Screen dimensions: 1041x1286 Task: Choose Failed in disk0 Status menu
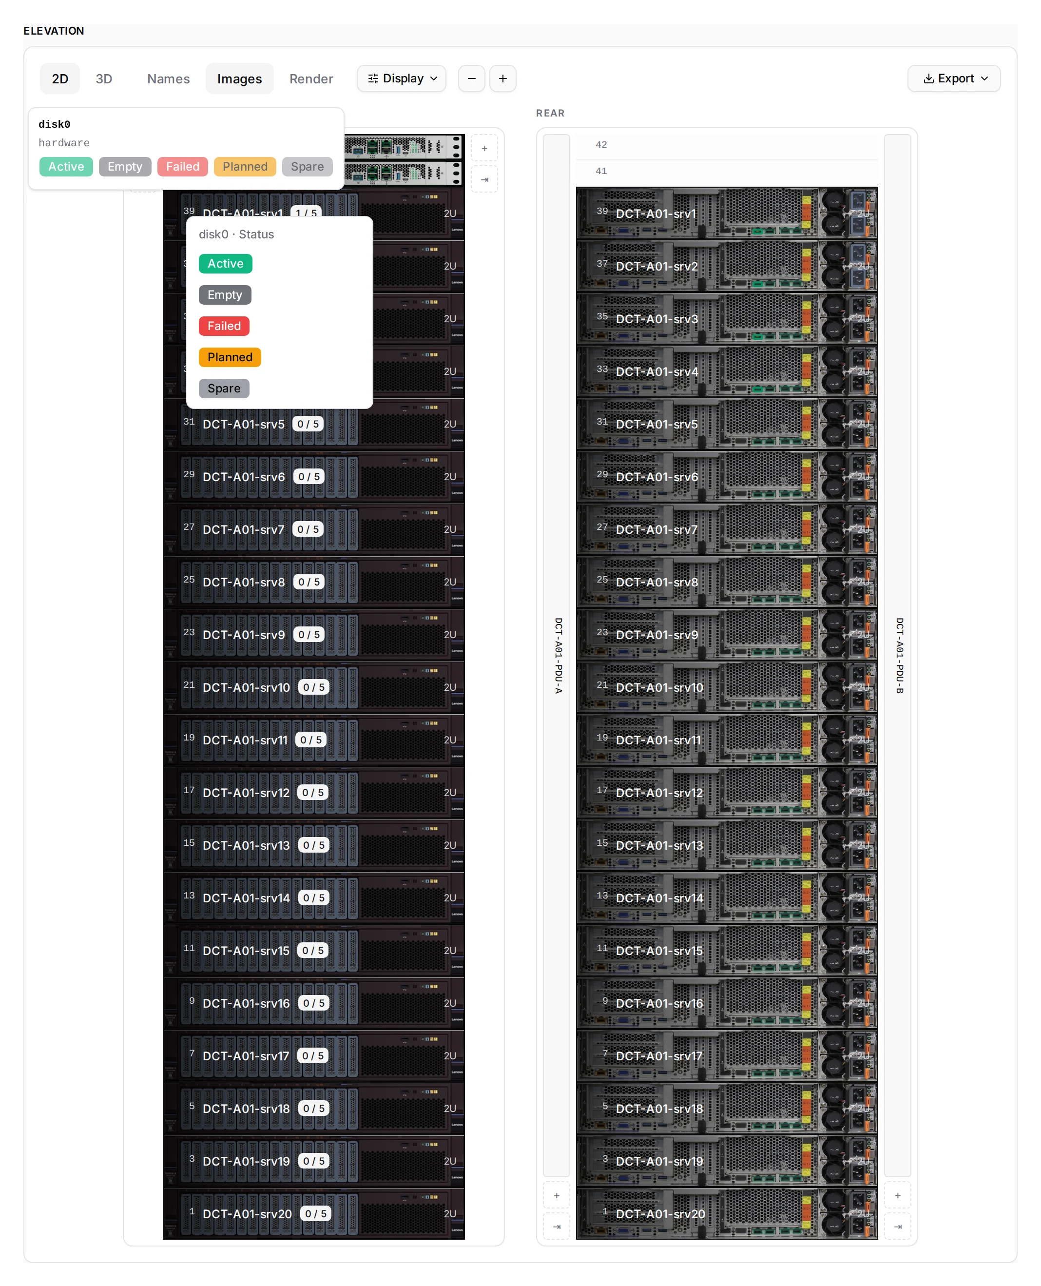(224, 326)
